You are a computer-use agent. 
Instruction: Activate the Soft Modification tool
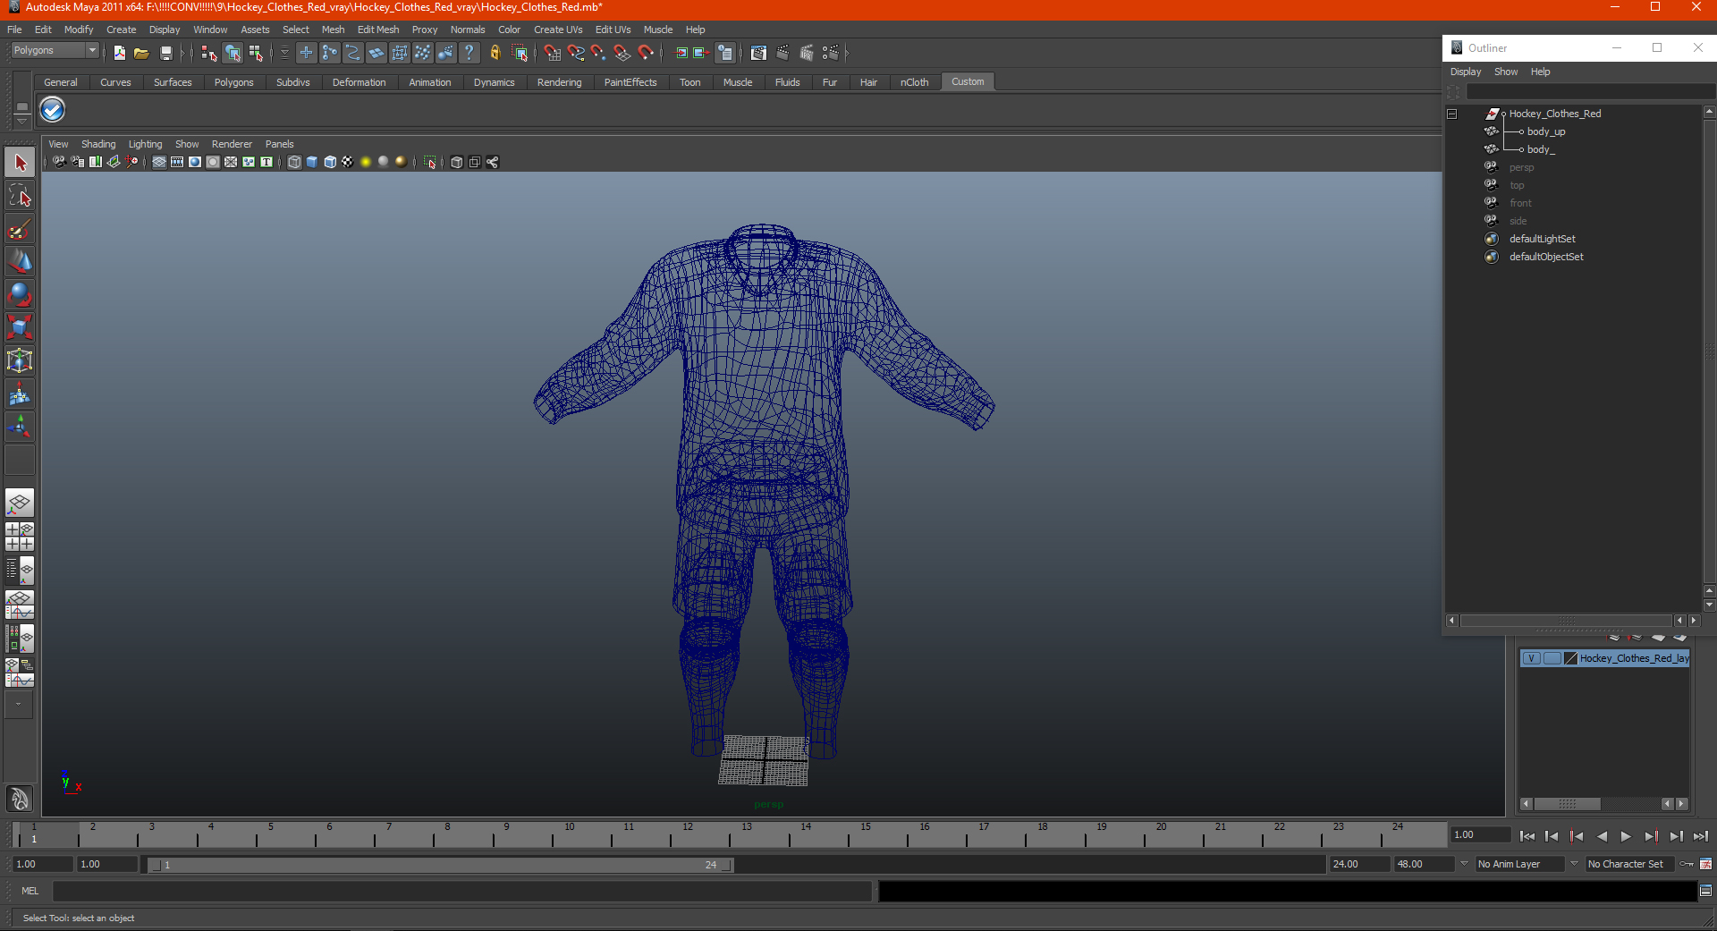[x=20, y=394]
